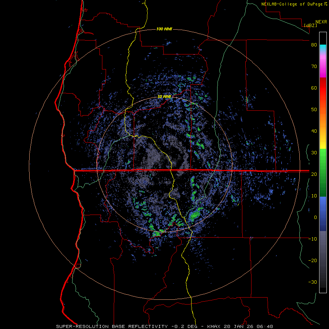The image size is (329, 329).
Task: Click the 50 value on the dBZ scale
Action: 314,110
